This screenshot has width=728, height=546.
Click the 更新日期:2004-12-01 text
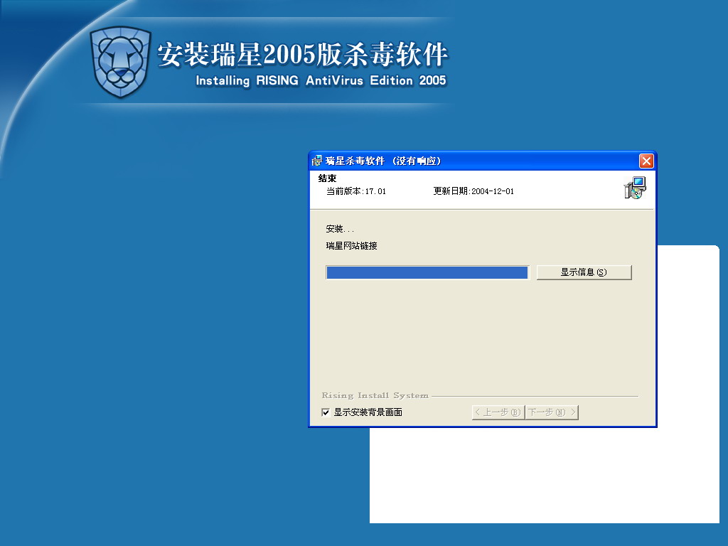coord(473,191)
